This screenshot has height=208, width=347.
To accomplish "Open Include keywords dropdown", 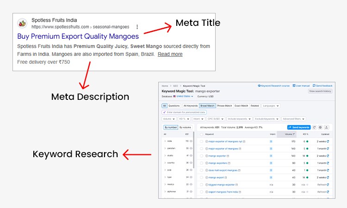I will pyautogui.click(x=239, y=119).
